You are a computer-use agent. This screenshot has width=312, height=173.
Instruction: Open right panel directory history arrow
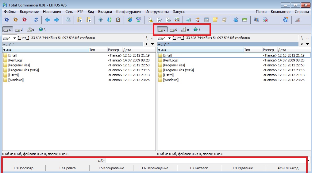pos(307,44)
